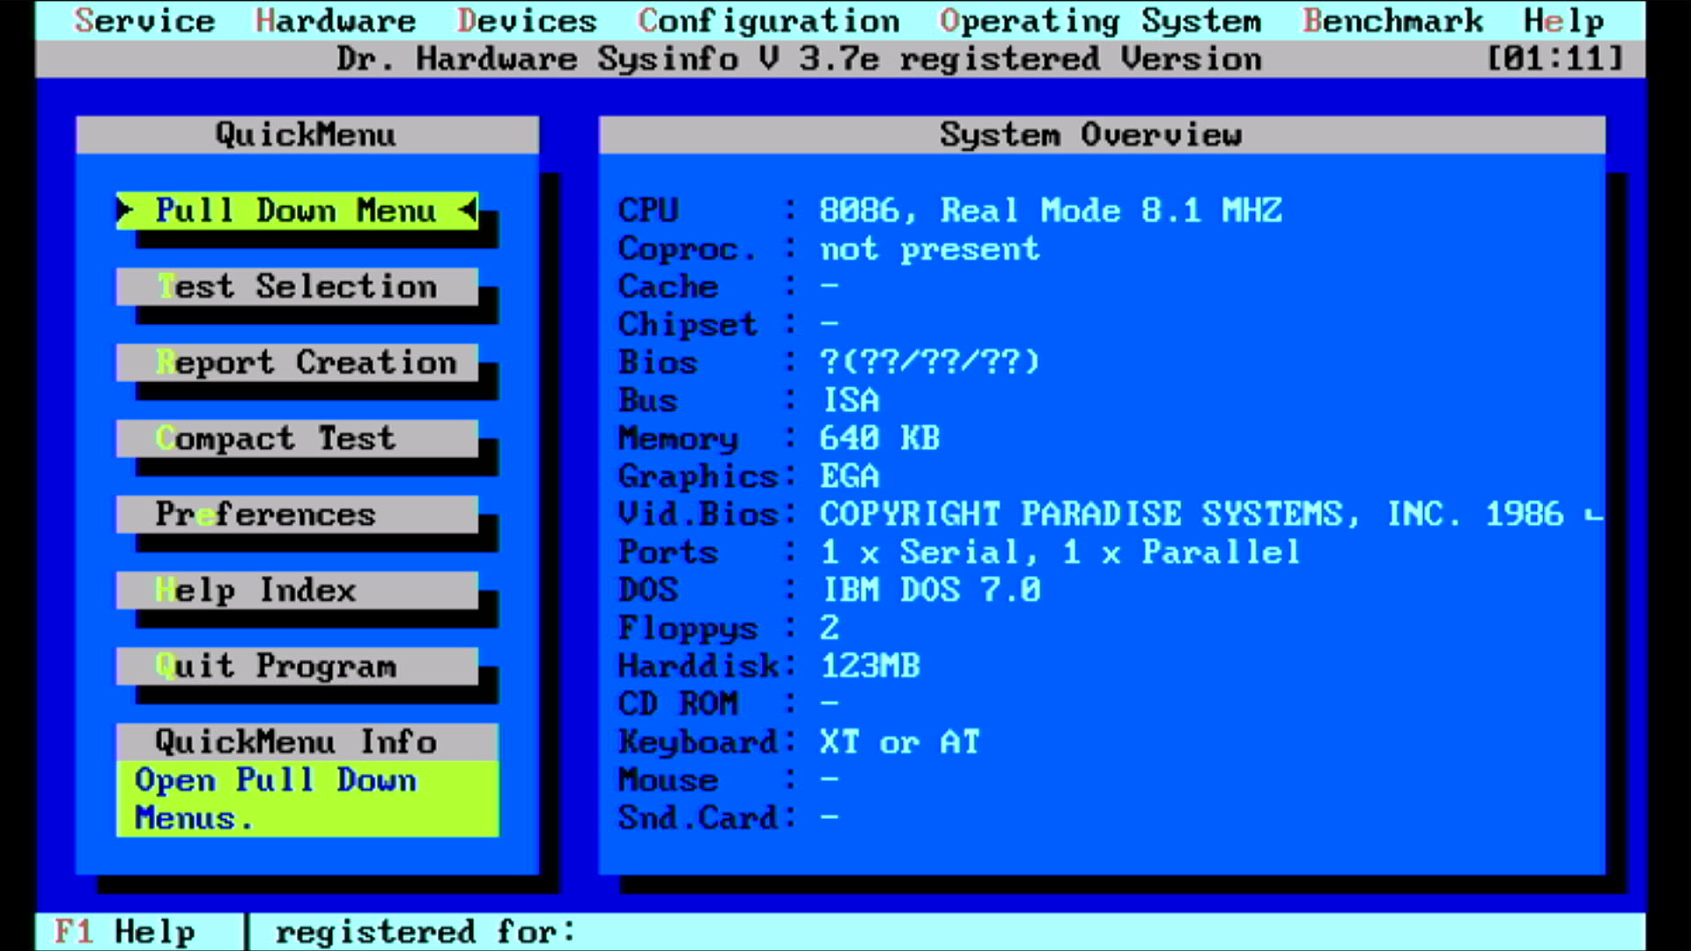Run the Compact Test button
This screenshot has height=951, width=1691.
[297, 439]
